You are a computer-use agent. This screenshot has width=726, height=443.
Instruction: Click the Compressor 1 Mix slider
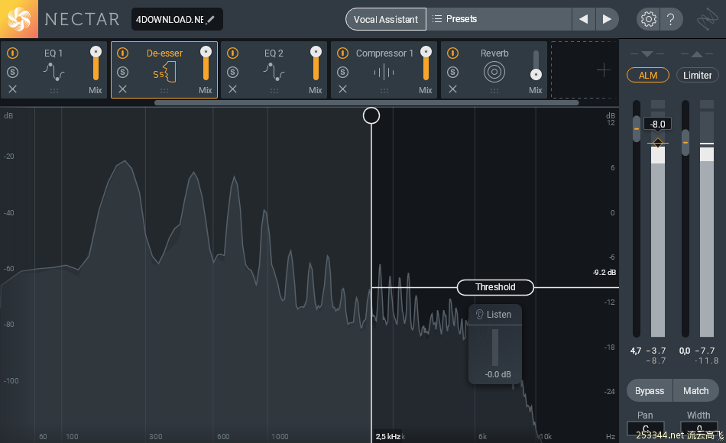tap(426, 64)
